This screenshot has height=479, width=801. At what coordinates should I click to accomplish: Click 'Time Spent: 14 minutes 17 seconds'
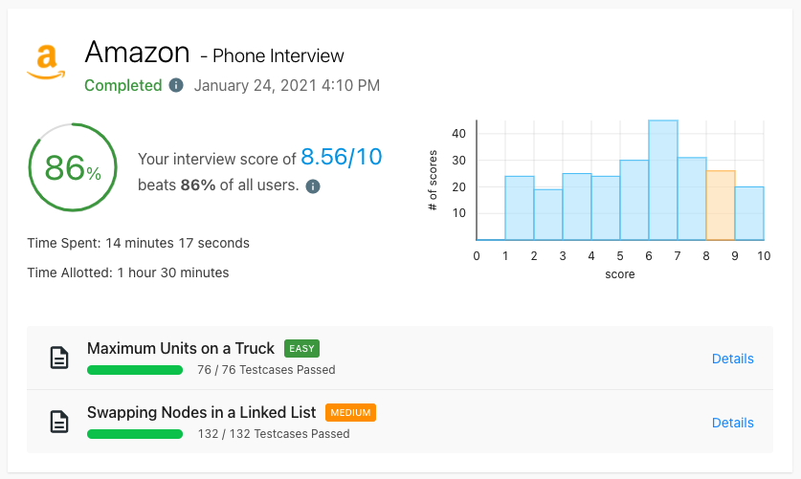(139, 243)
